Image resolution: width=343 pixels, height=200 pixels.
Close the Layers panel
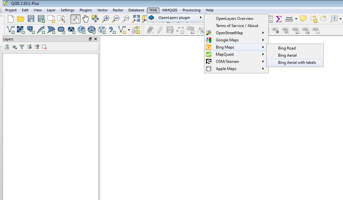pos(96,39)
